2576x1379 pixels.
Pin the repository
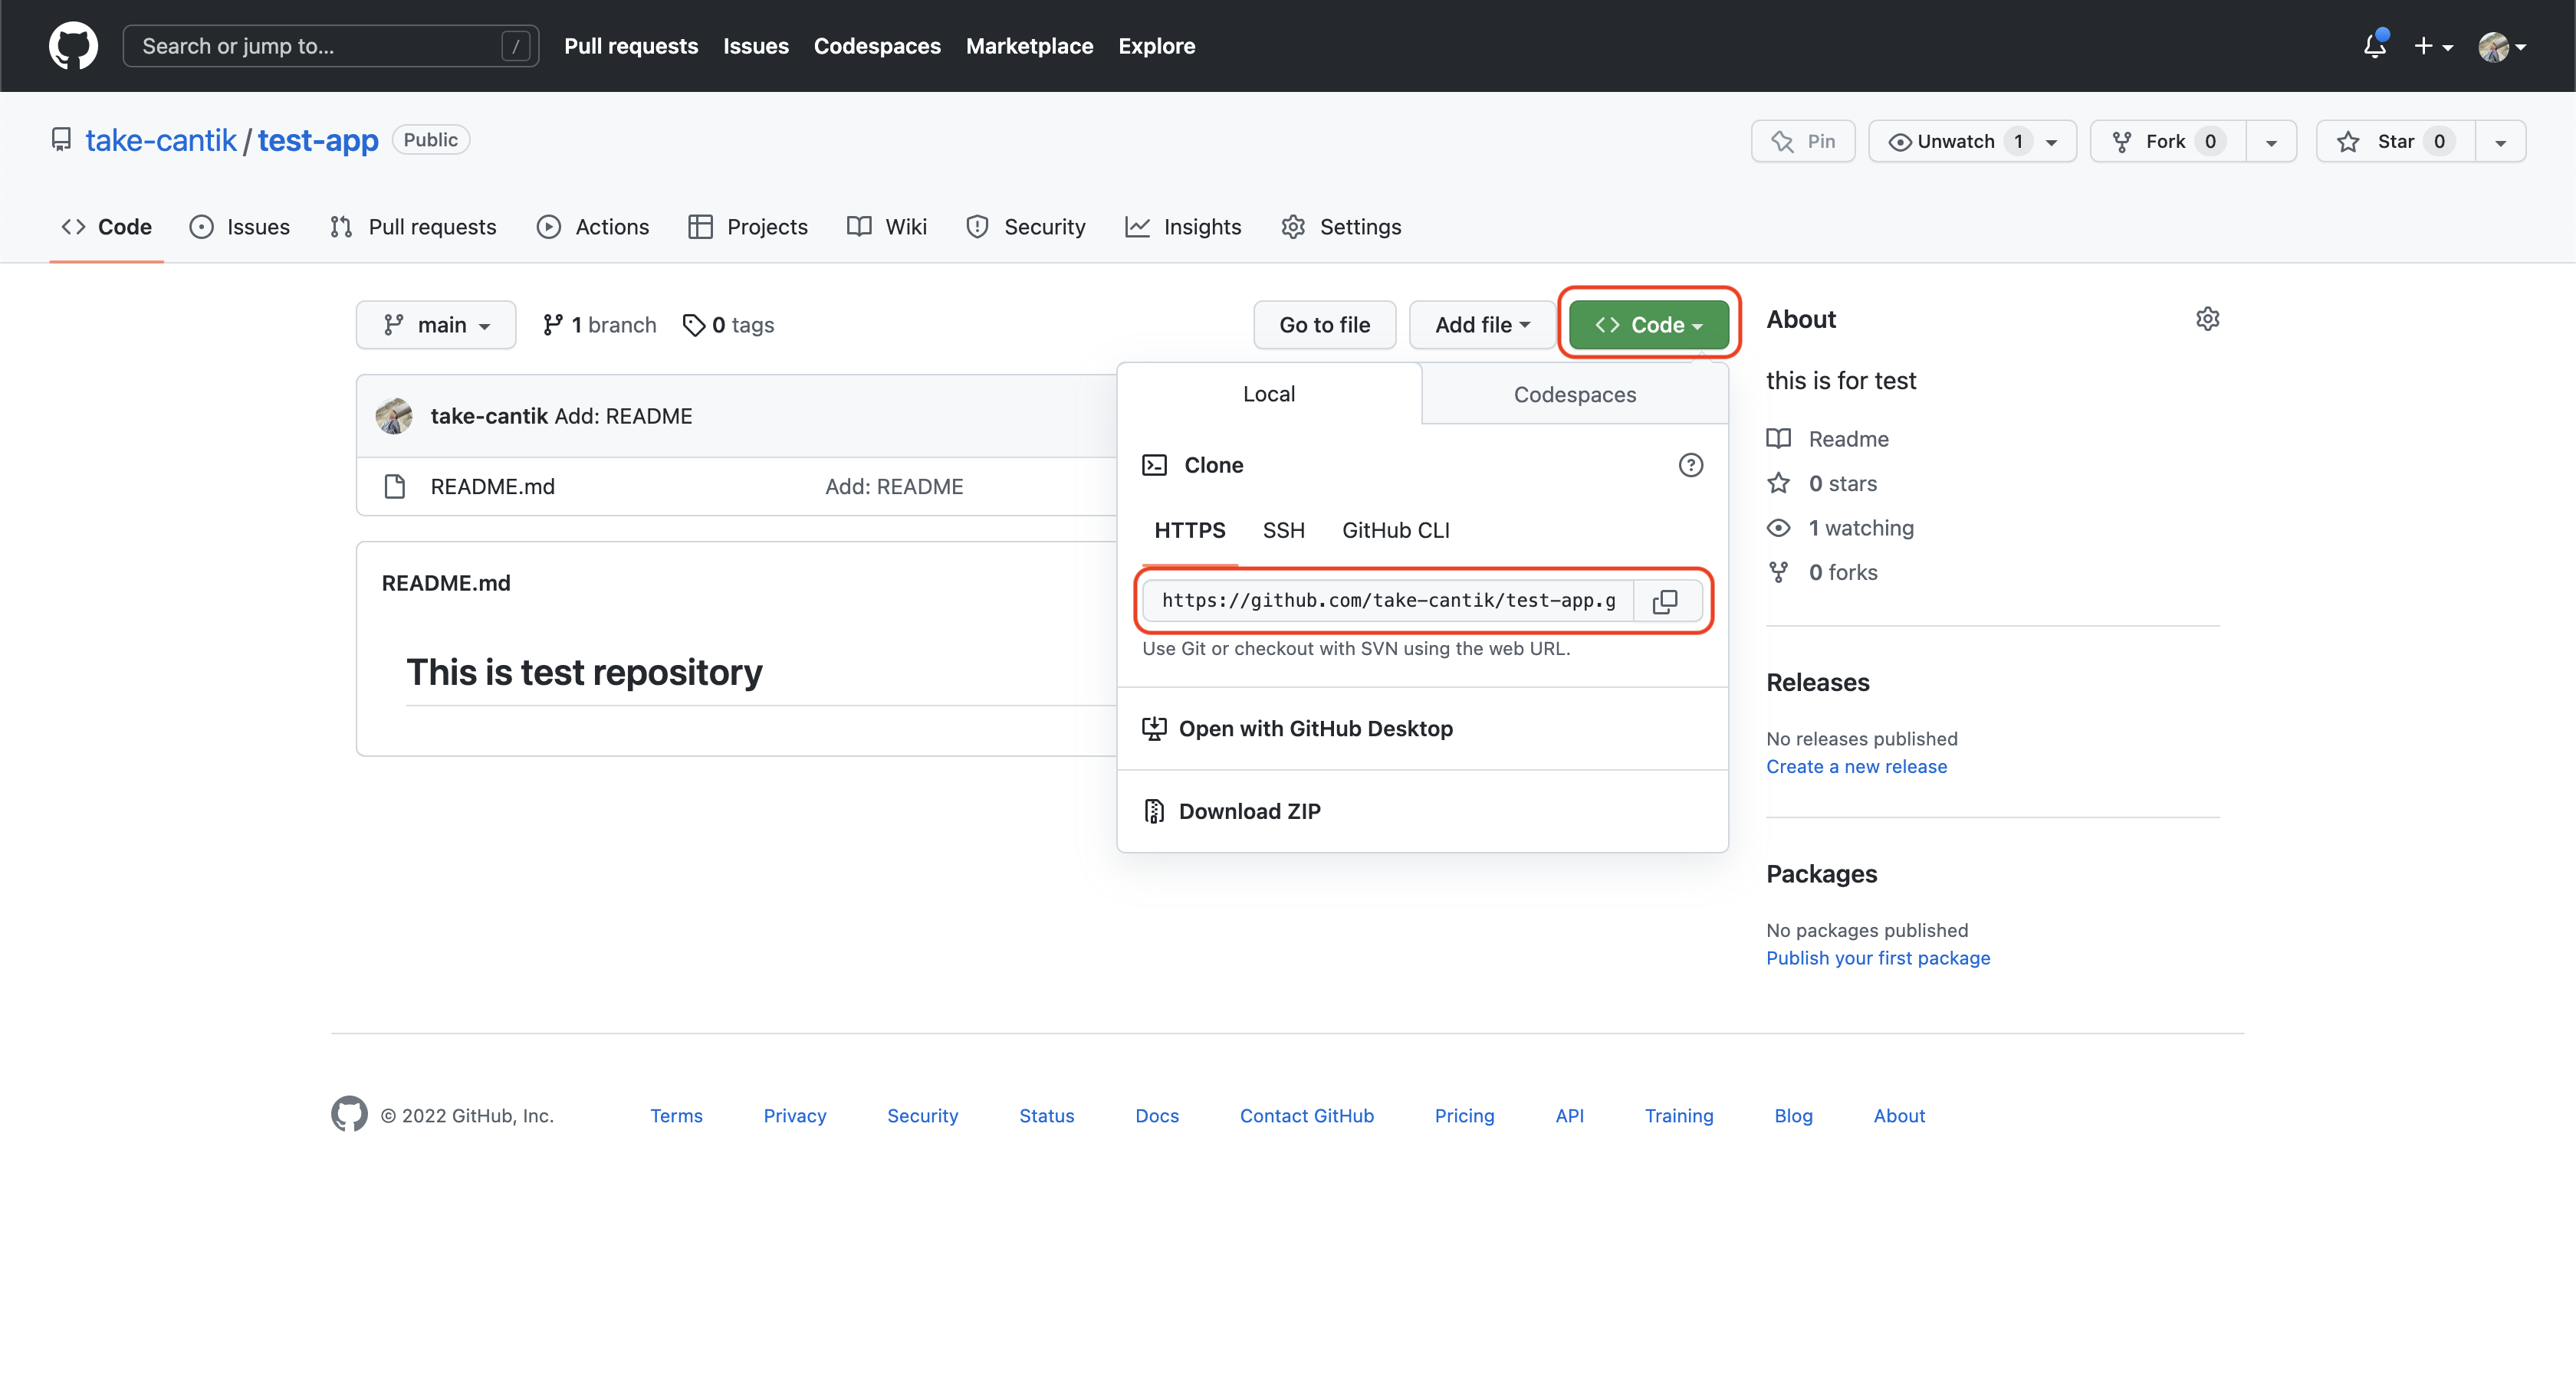pyautogui.click(x=1803, y=141)
